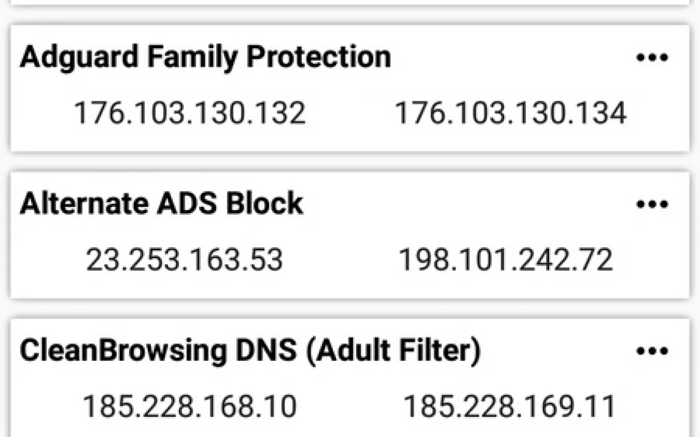Tap the 198.101.242.72 DNS address
The height and width of the screenshot is (437, 700).
(505, 261)
